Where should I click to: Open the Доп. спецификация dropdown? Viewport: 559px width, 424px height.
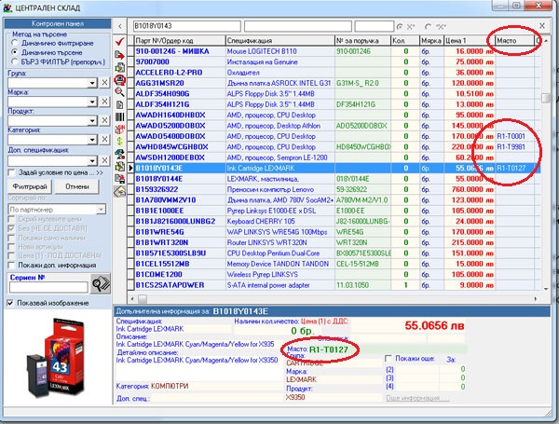pyautogui.click(x=91, y=162)
